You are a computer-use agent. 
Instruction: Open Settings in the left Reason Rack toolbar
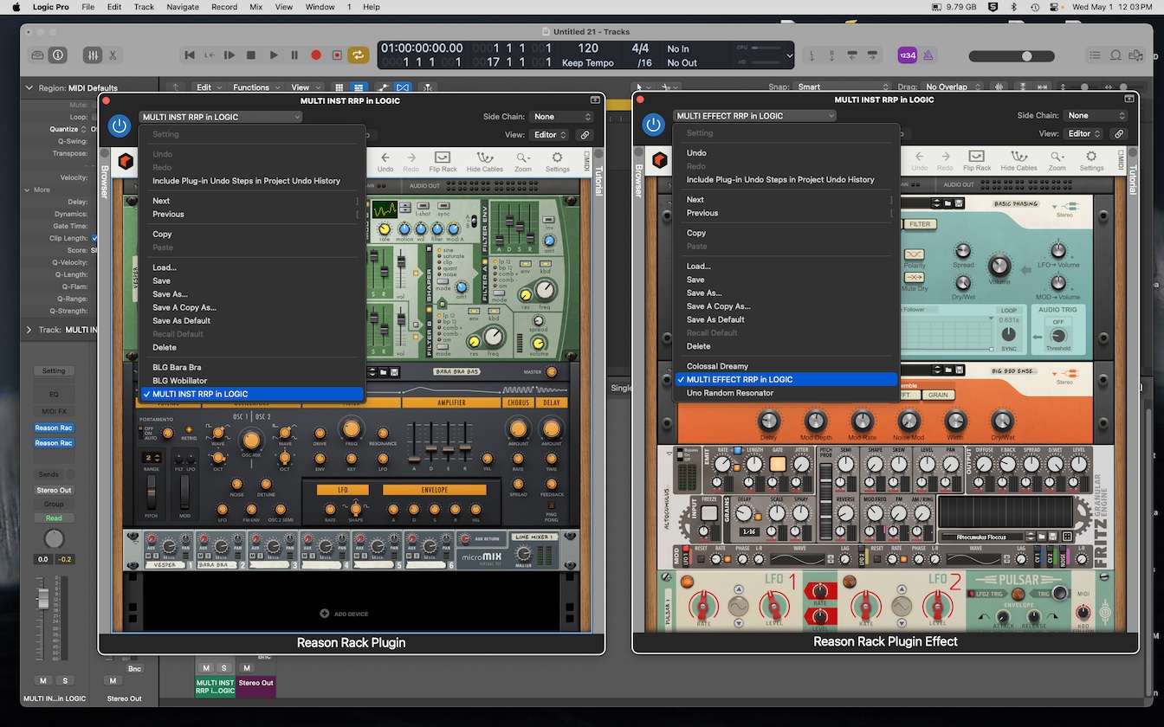557,162
